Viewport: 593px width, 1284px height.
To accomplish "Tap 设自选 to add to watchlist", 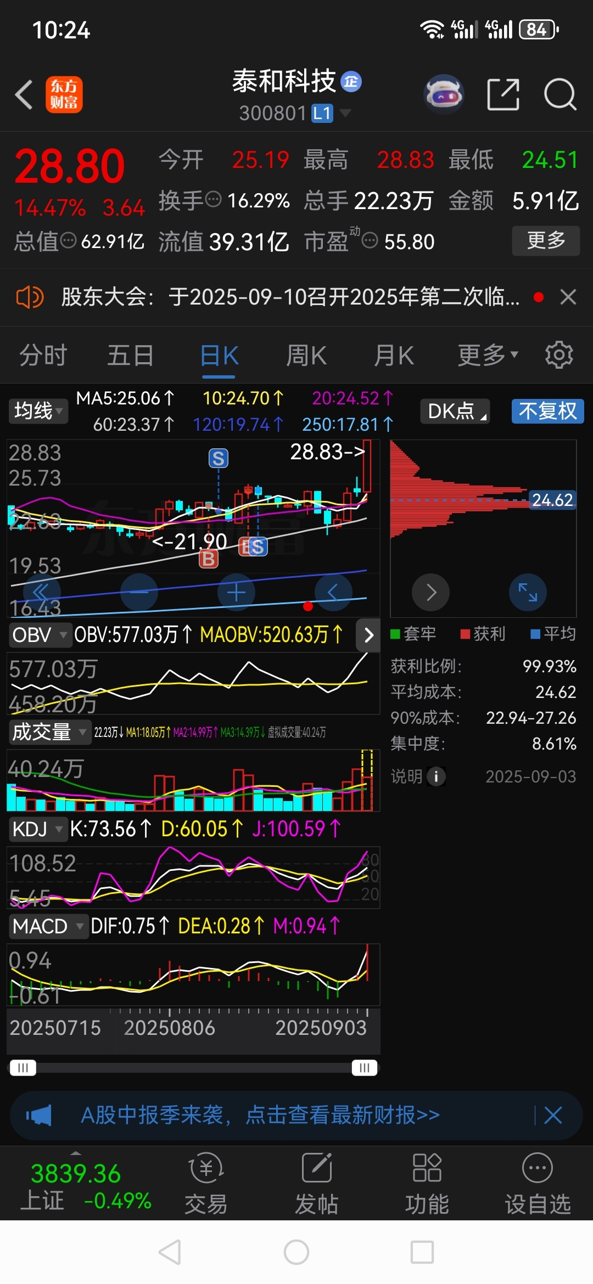I will (538, 1183).
